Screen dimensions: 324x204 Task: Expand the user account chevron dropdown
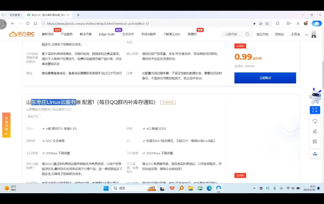307,35
